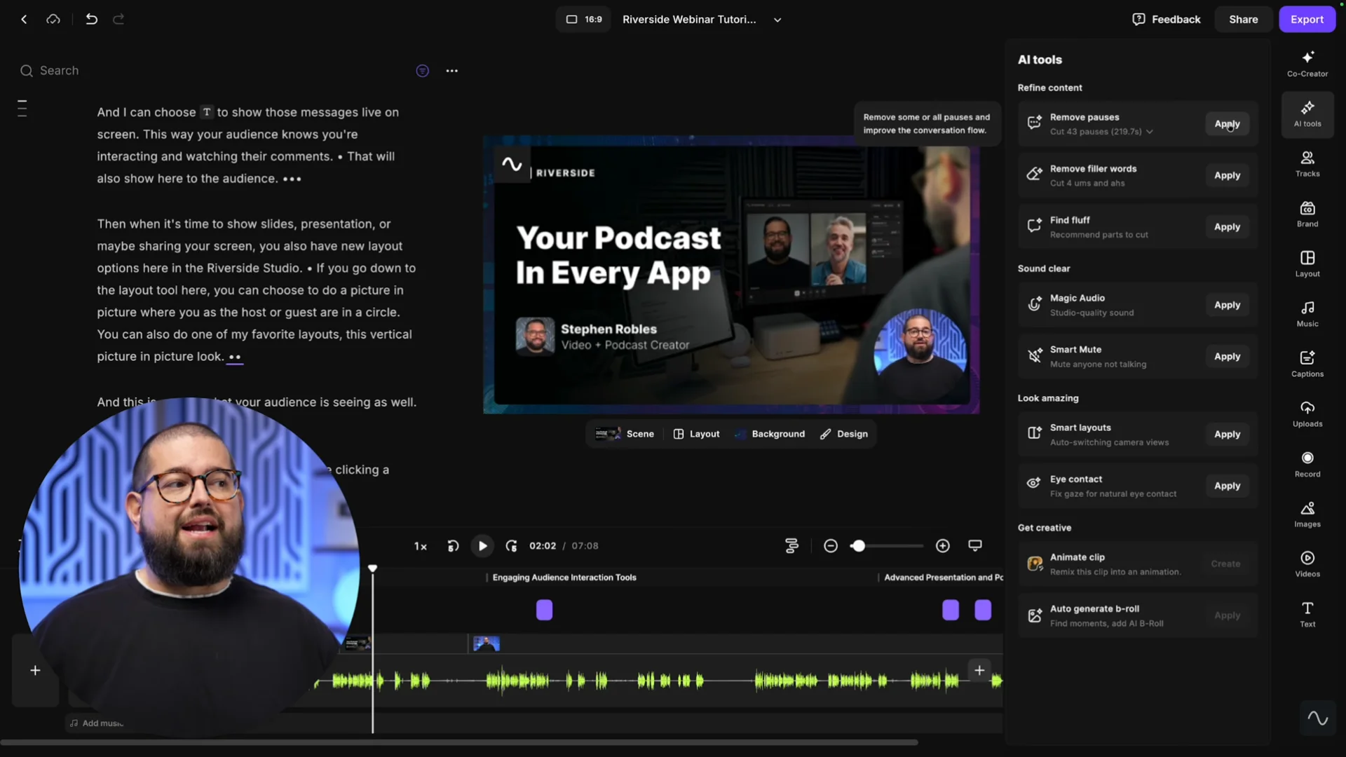Open the Captions panel
Screen dimensions: 1346x757
click(1307, 364)
